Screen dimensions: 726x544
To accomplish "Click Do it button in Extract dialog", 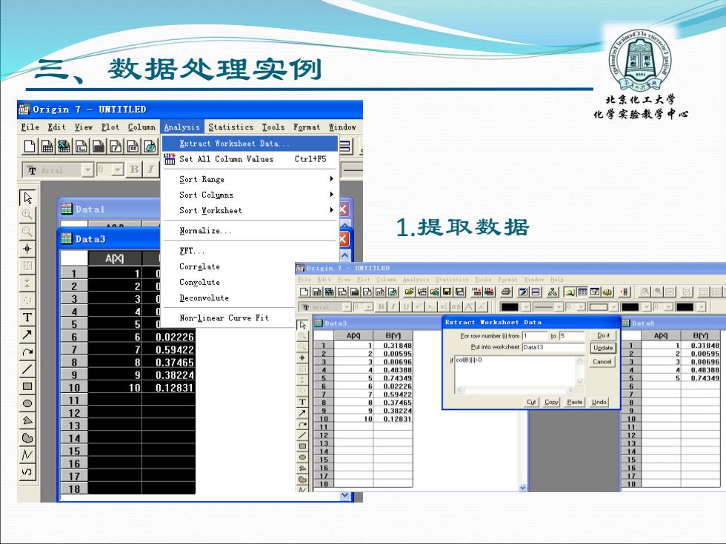I will (603, 335).
